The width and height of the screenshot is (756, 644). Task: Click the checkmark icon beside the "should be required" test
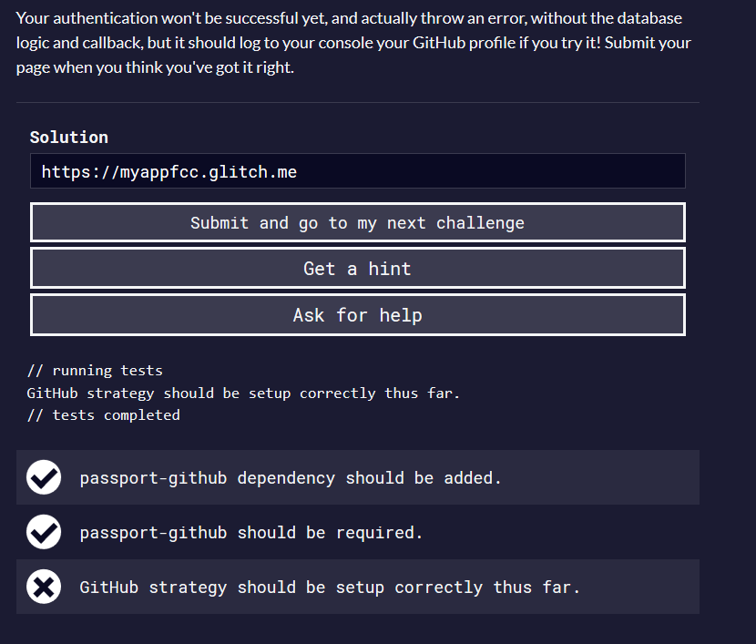pos(44,532)
